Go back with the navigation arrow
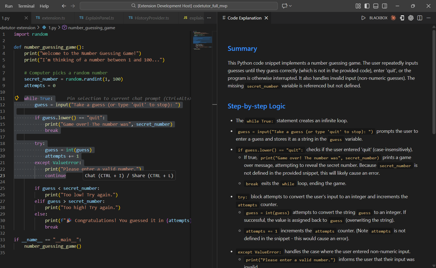The width and height of the screenshot is (436, 268). pyautogui.click(x=64, y=6)
